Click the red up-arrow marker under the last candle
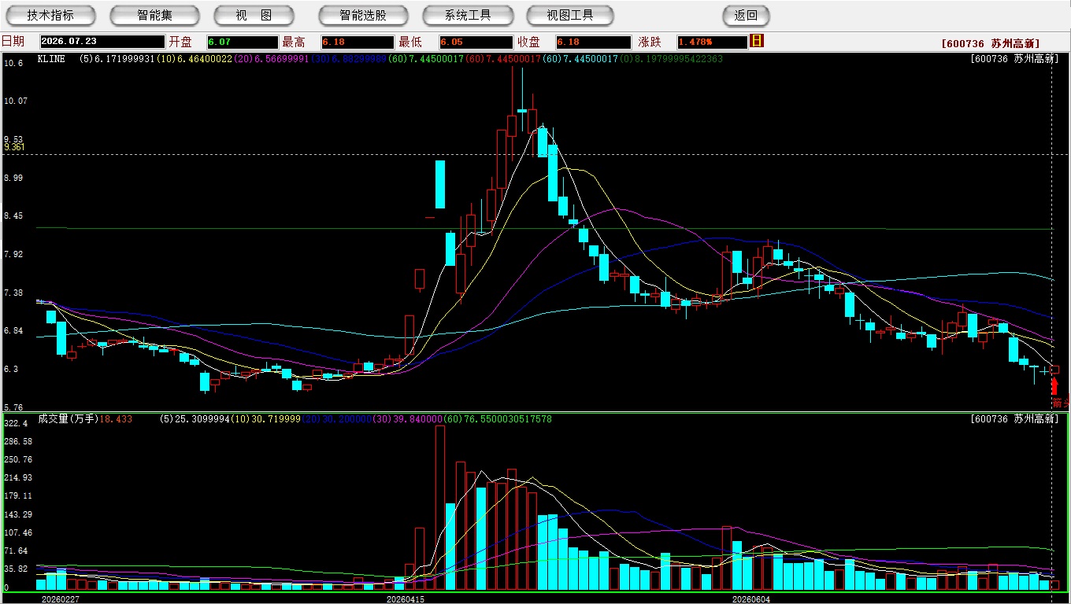Image resolution: width=1071 pixels, height=604 pixels. click(1054, 386)
